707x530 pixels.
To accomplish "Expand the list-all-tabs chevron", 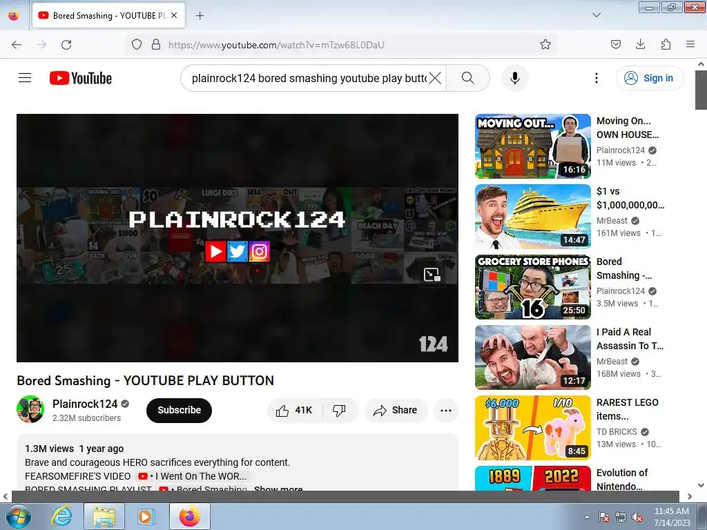I will [x=596, y=15].
